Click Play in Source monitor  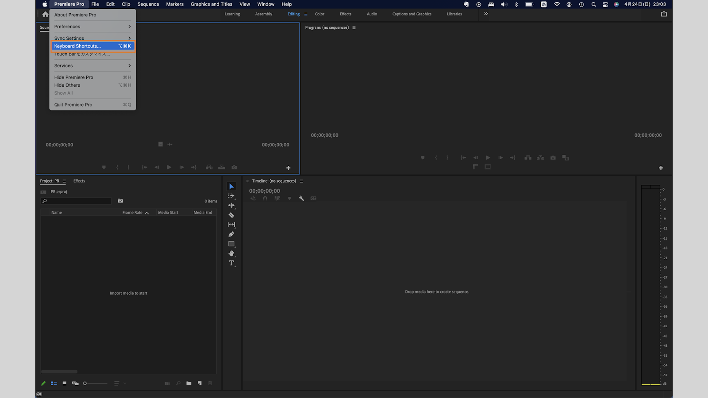point(169,168)
